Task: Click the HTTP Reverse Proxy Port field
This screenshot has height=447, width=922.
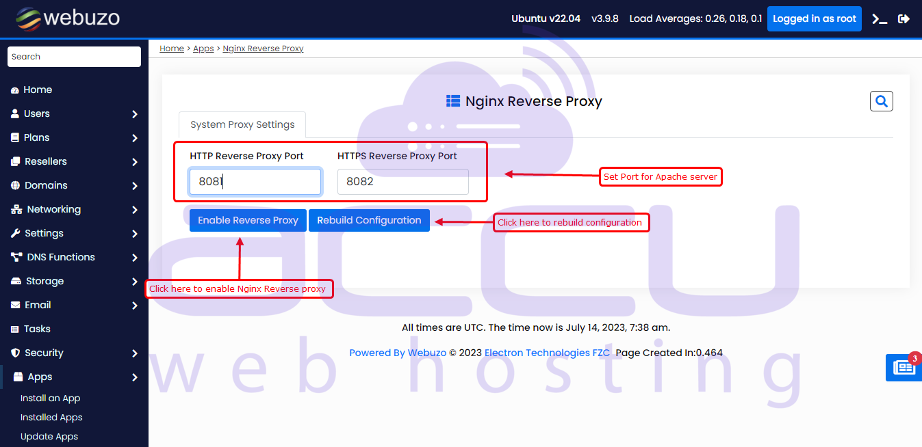Action: 255,182
